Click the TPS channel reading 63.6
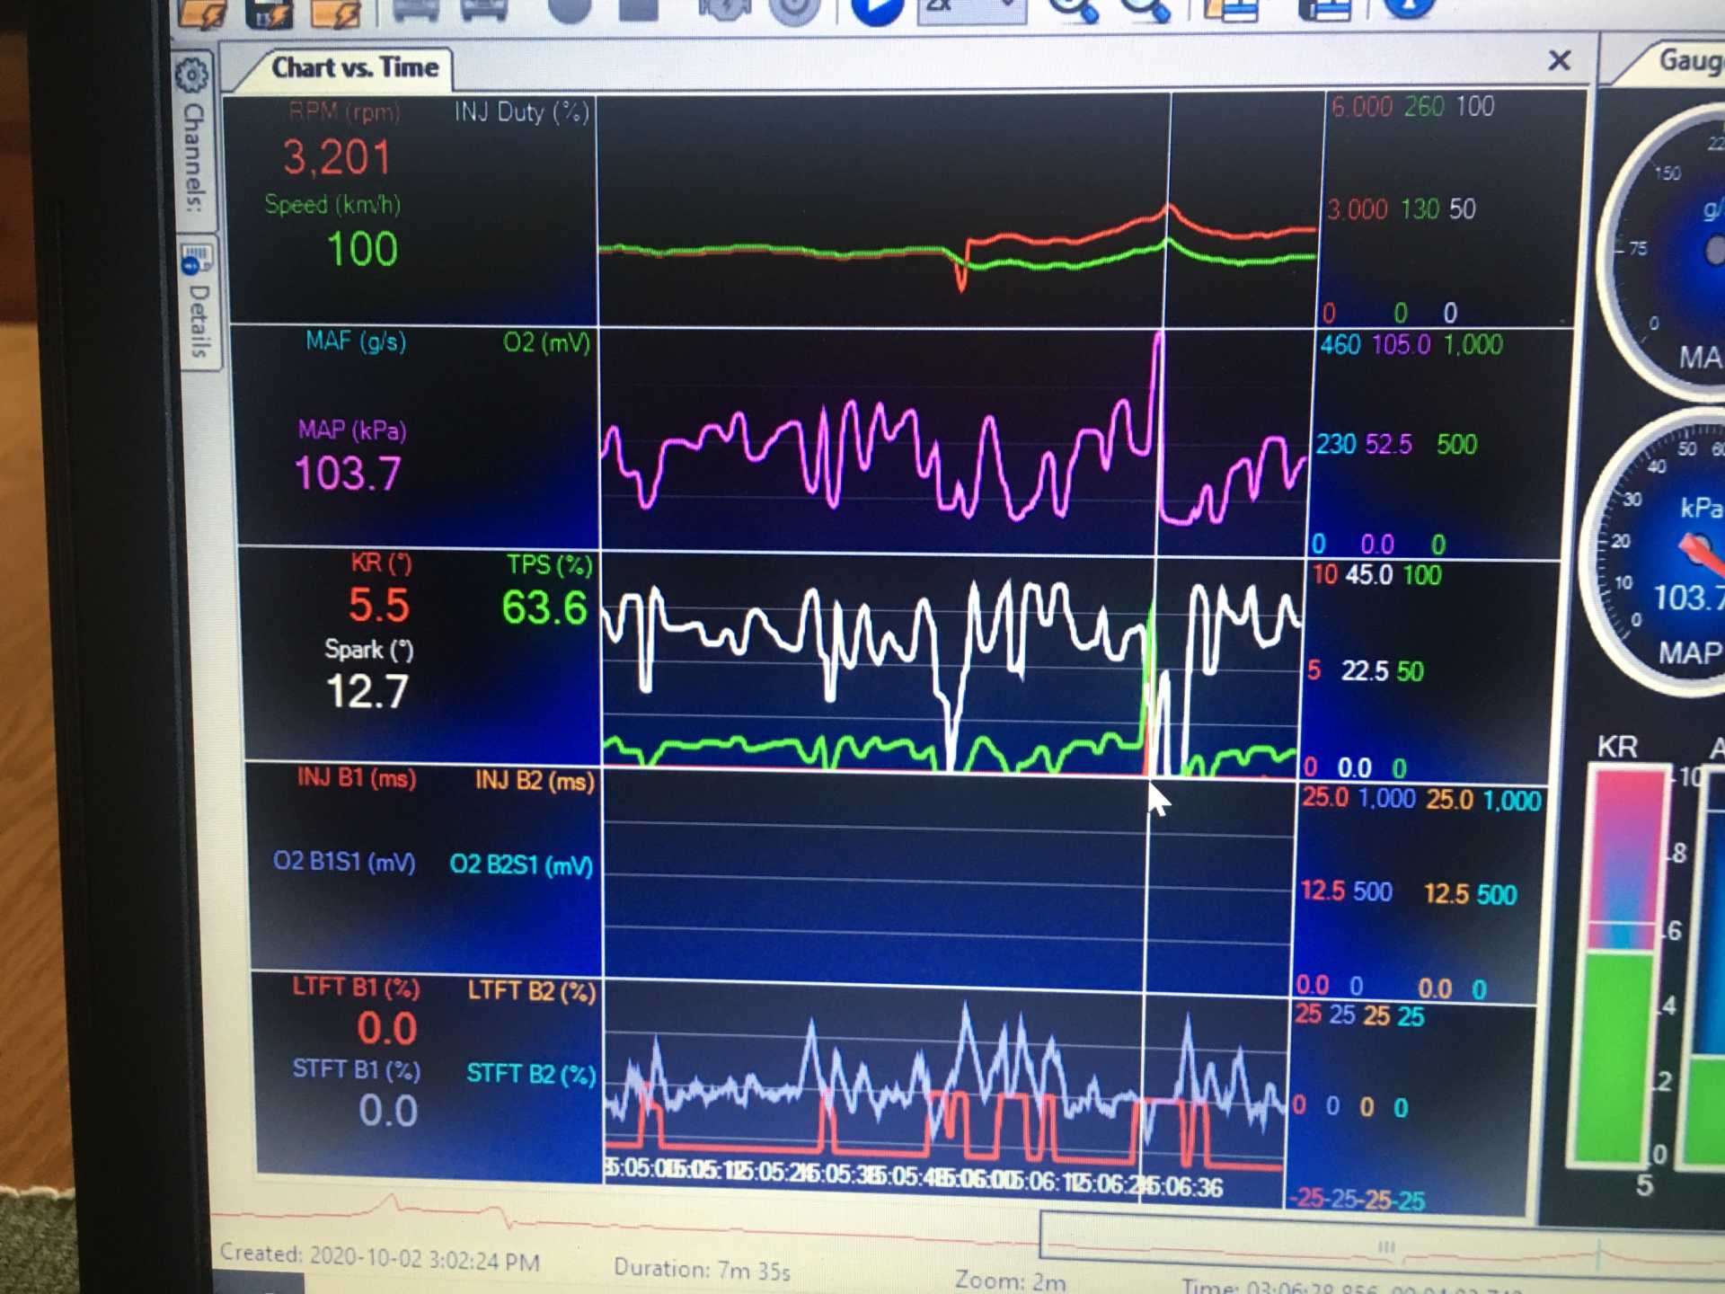 [544, 607]
